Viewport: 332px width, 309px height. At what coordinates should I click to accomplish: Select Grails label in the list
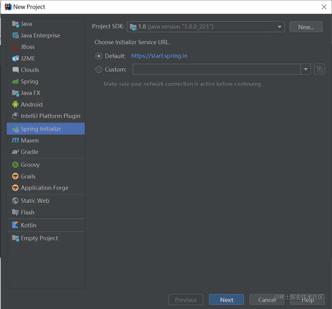[28, 176]
